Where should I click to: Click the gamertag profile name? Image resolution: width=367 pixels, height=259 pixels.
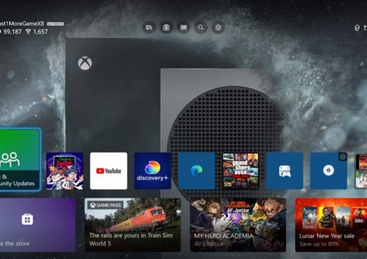tap(22, 24)
